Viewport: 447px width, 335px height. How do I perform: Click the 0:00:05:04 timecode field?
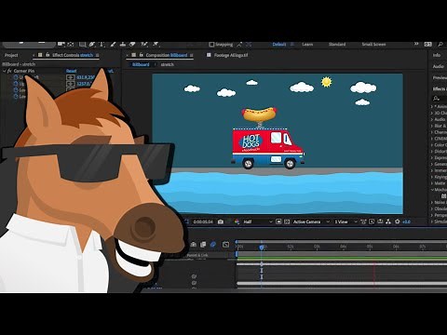tap(203, 221)
